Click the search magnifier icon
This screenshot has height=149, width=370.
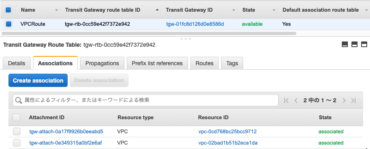[19, 100]
